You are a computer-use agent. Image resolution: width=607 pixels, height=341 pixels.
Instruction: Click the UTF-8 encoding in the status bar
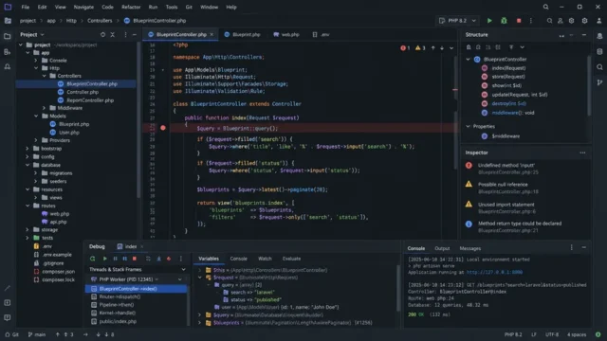coord(552,334)
